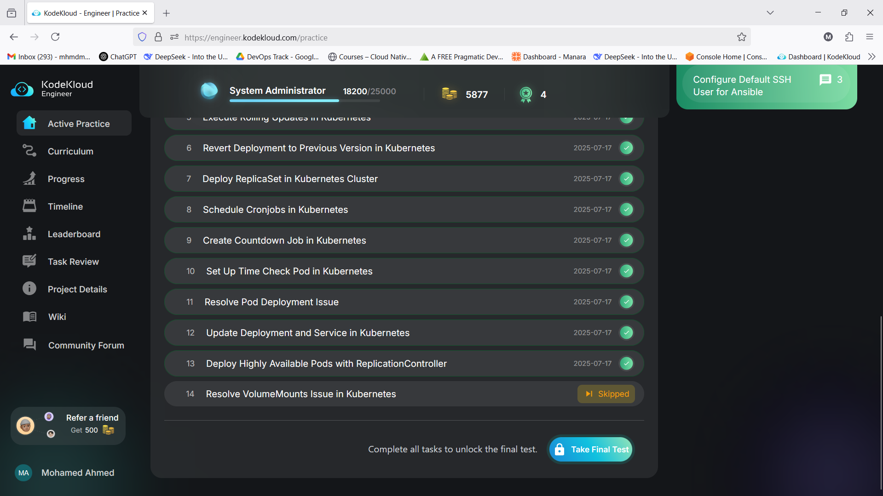Click the green badge award icon
Viewport: 883px width, 496px height.
(525, 94)
